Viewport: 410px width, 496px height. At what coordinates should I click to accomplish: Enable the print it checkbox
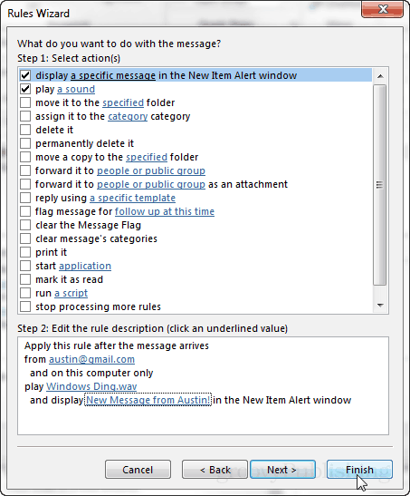(25, 252)
